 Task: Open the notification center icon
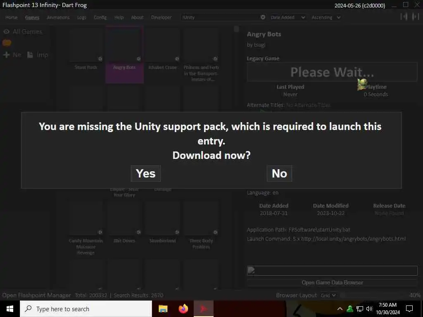(x=409, y=309)
